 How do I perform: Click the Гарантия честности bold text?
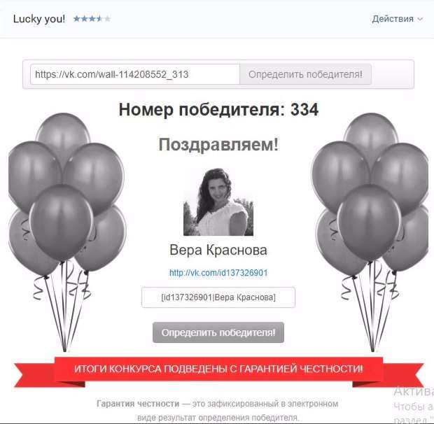(138, 404)
